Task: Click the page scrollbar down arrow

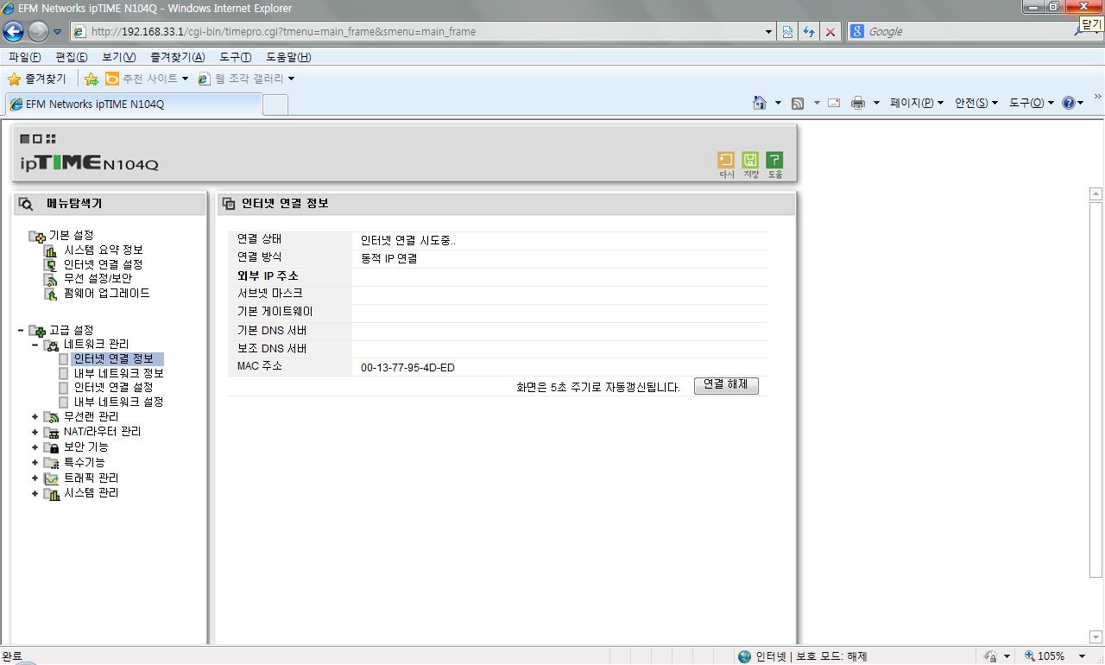Action: (1096, 638)
